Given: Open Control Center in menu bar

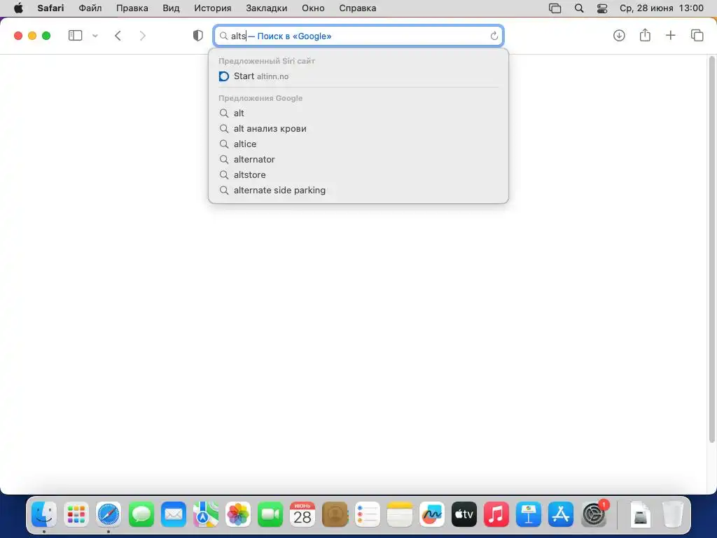Looking at the screenshot, I should point(602,8).
